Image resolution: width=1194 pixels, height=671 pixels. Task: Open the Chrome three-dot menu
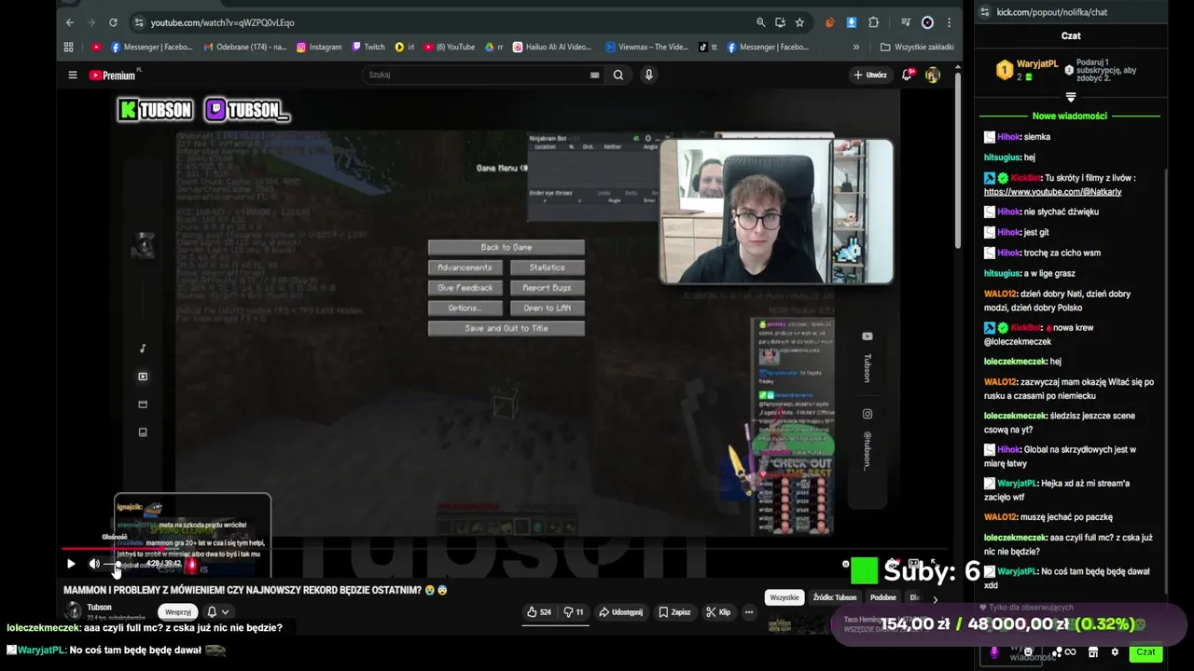point(950,22)
